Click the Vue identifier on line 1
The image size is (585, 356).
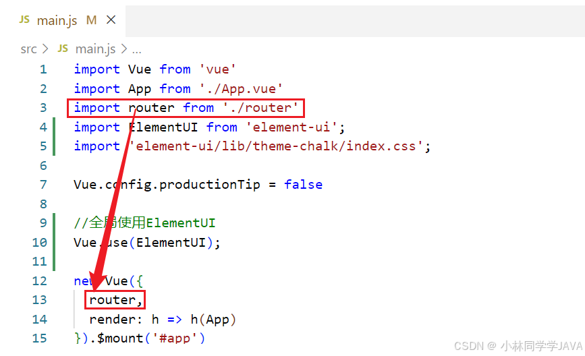pyautogui.click(x=140, y=69)
